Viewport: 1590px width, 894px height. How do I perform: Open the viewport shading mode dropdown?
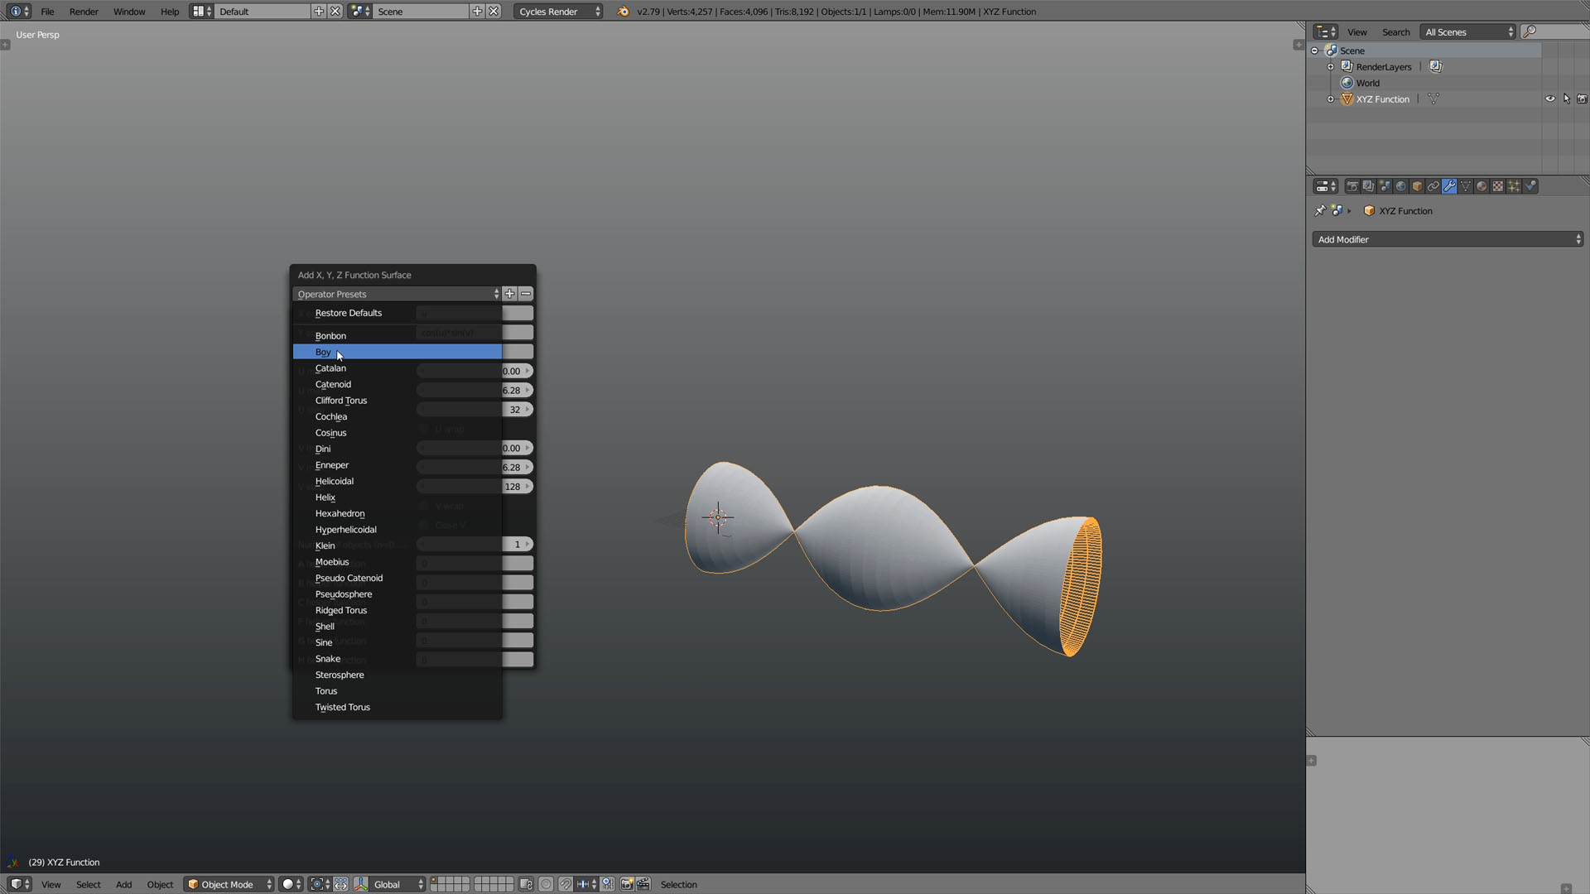pyautogui.click(x=290, y=884)
